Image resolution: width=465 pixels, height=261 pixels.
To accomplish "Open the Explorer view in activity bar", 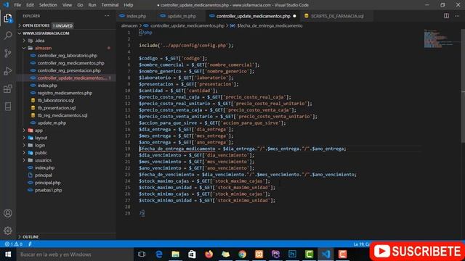I will [8, 18].
